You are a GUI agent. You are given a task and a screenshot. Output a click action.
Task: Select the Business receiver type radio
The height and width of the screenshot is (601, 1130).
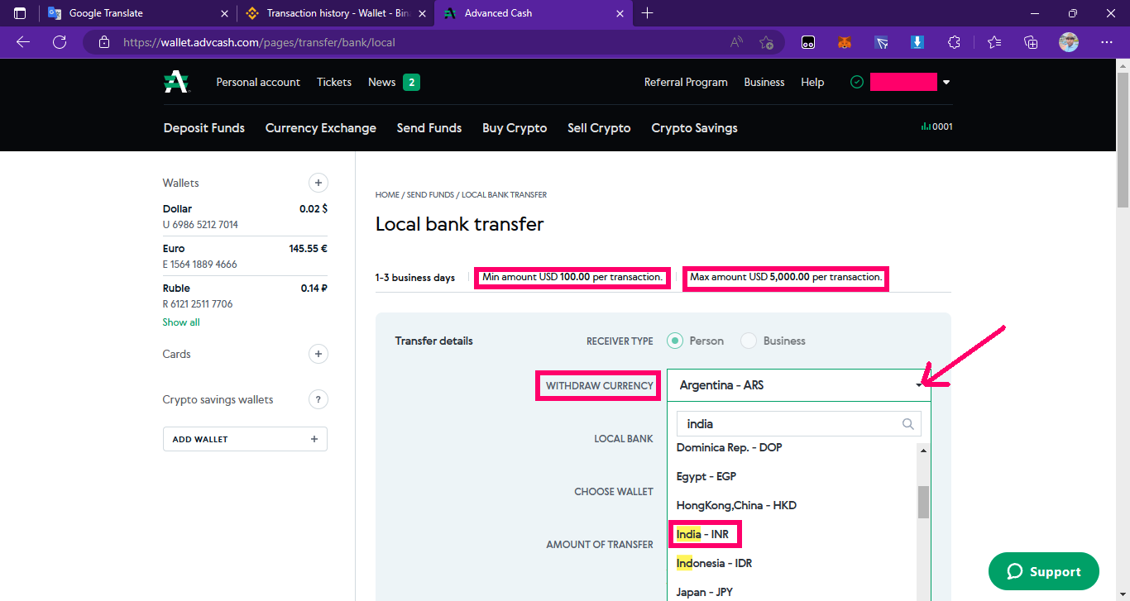(749, 341)
